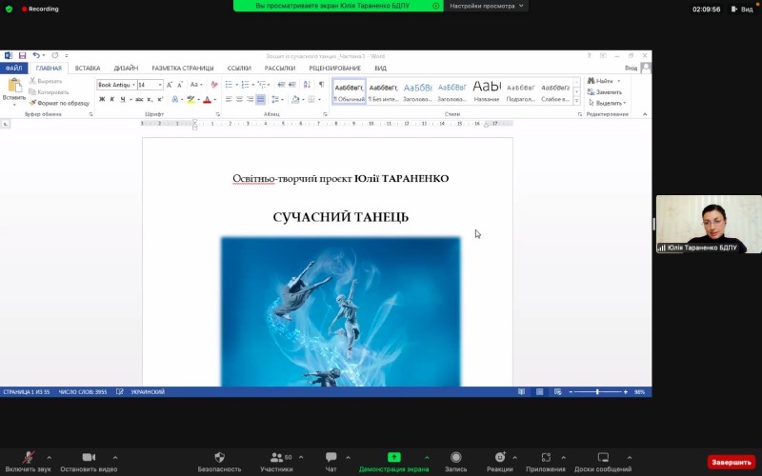
Task: Click the Reactions smiley icon
Action: (x=499, y=457)
